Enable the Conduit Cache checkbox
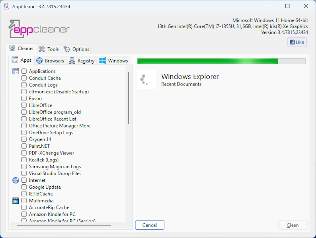The image size is (316, 238). coord(24,78)
